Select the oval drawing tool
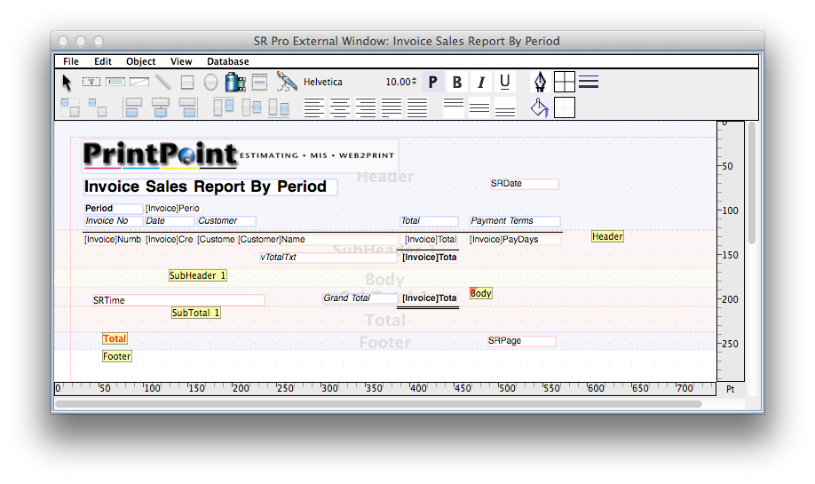Viewport: 815px width, 484px height. 210,82
